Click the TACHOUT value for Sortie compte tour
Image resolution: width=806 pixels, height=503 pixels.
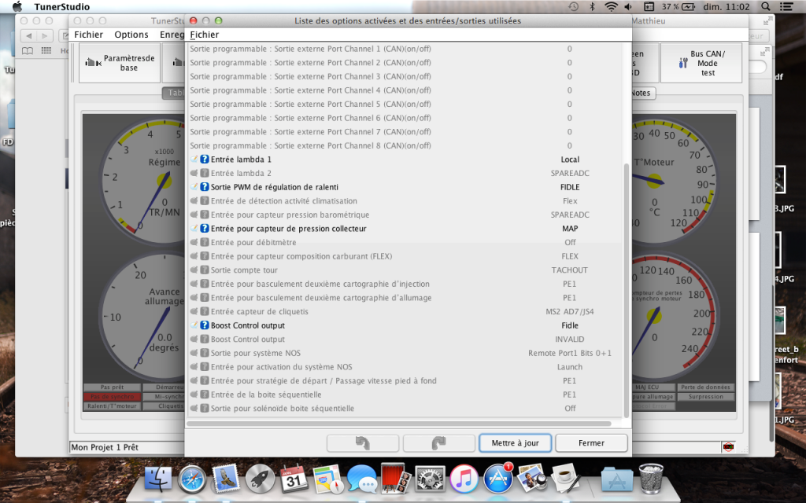pos(570,270)
